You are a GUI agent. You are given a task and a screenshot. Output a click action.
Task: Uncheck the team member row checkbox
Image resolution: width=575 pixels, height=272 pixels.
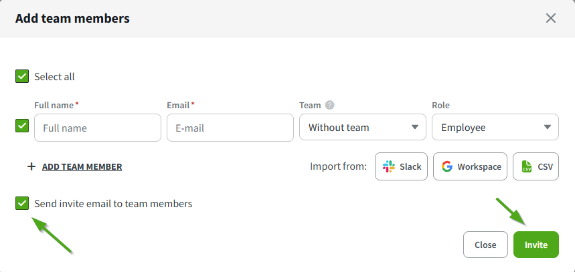[x=22, y=126]
